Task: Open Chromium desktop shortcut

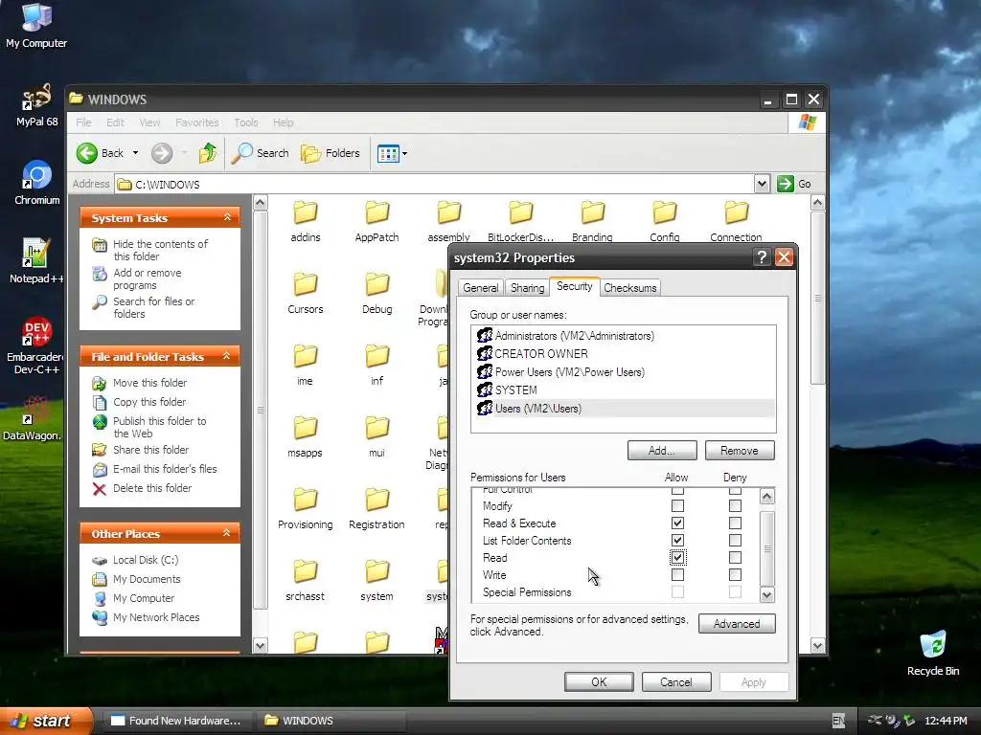Action: coord(37,183)
